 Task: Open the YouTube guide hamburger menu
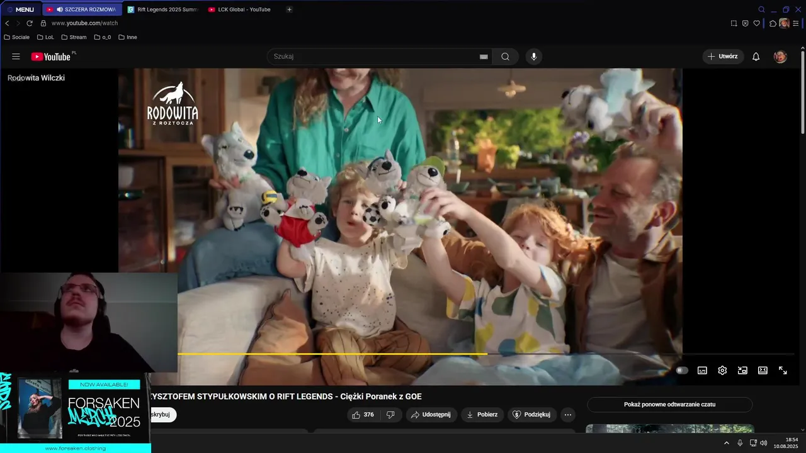click(x=16, y=57)
